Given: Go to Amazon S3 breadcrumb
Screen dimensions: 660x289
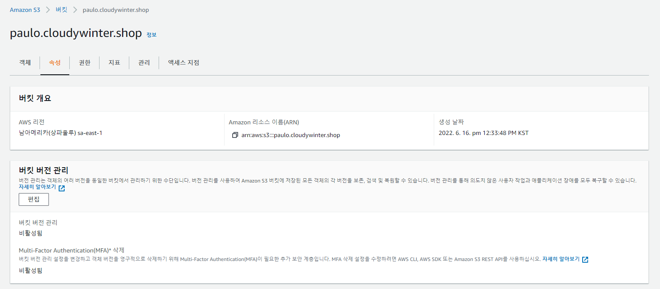Looking at the screenshot, I should [25, 10].
